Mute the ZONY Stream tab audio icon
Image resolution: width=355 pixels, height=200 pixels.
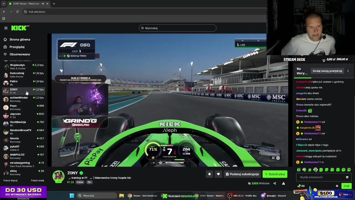click(43, 4)
